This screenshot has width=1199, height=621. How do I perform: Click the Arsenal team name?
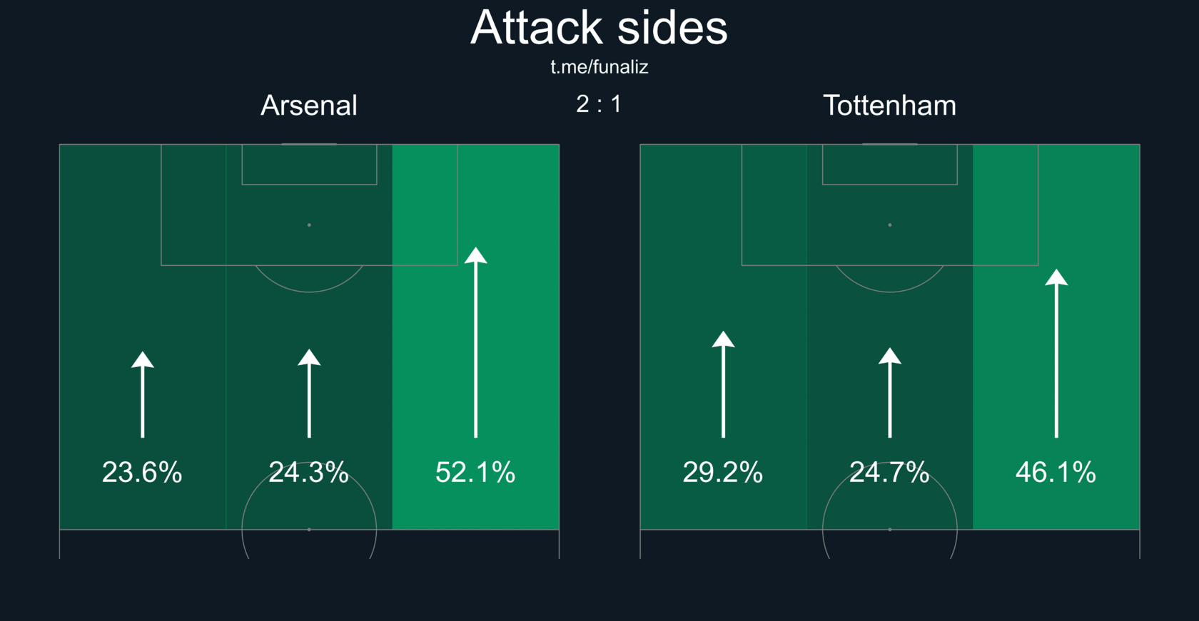point(309,106)
